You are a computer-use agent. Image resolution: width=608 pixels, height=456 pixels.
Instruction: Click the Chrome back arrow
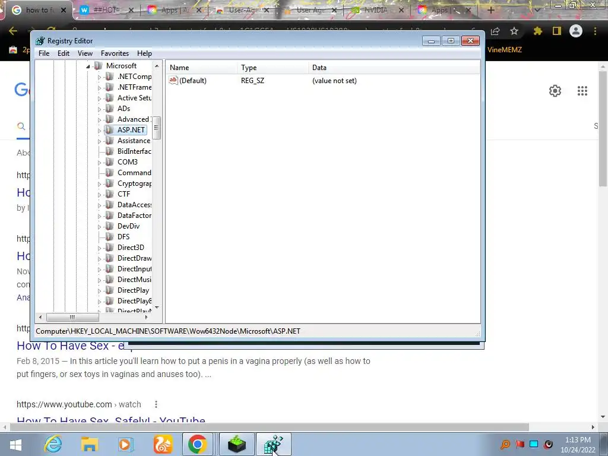tap(13, 31)
